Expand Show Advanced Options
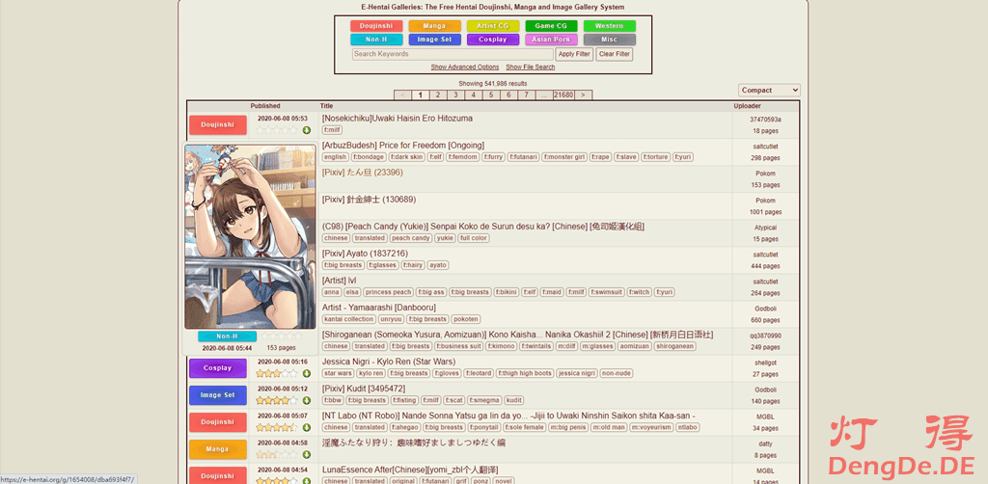The width and height of the screenshot is (988, 484). point(465,67)
